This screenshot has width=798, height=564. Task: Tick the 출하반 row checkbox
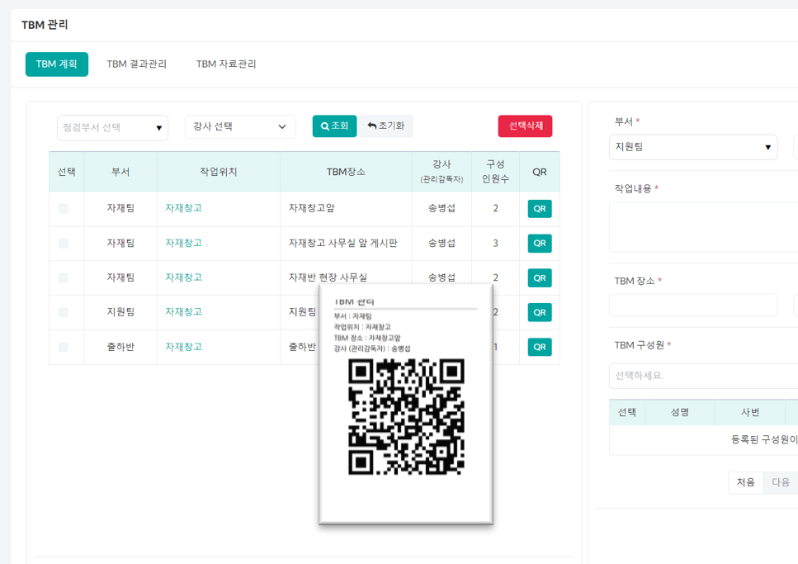click(64, 348)
